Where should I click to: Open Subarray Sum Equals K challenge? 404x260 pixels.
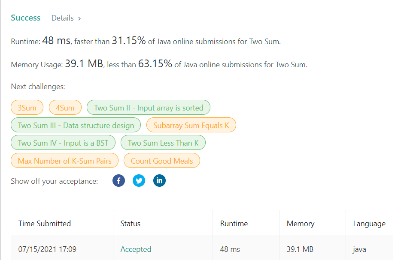tap(191, 126)
